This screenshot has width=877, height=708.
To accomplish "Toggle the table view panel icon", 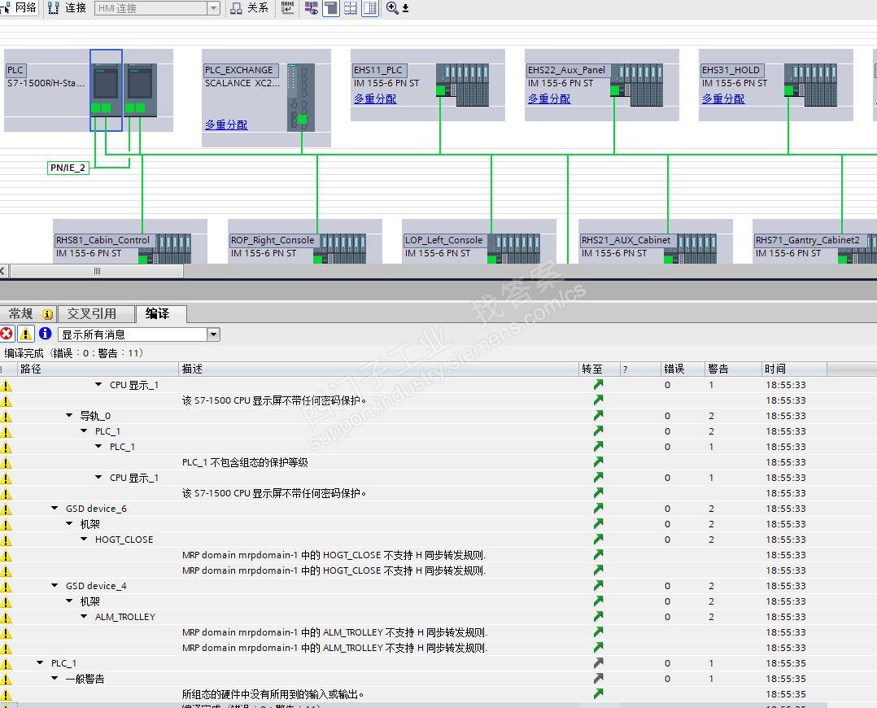I will pyautogui.click(x=369, y=8).
